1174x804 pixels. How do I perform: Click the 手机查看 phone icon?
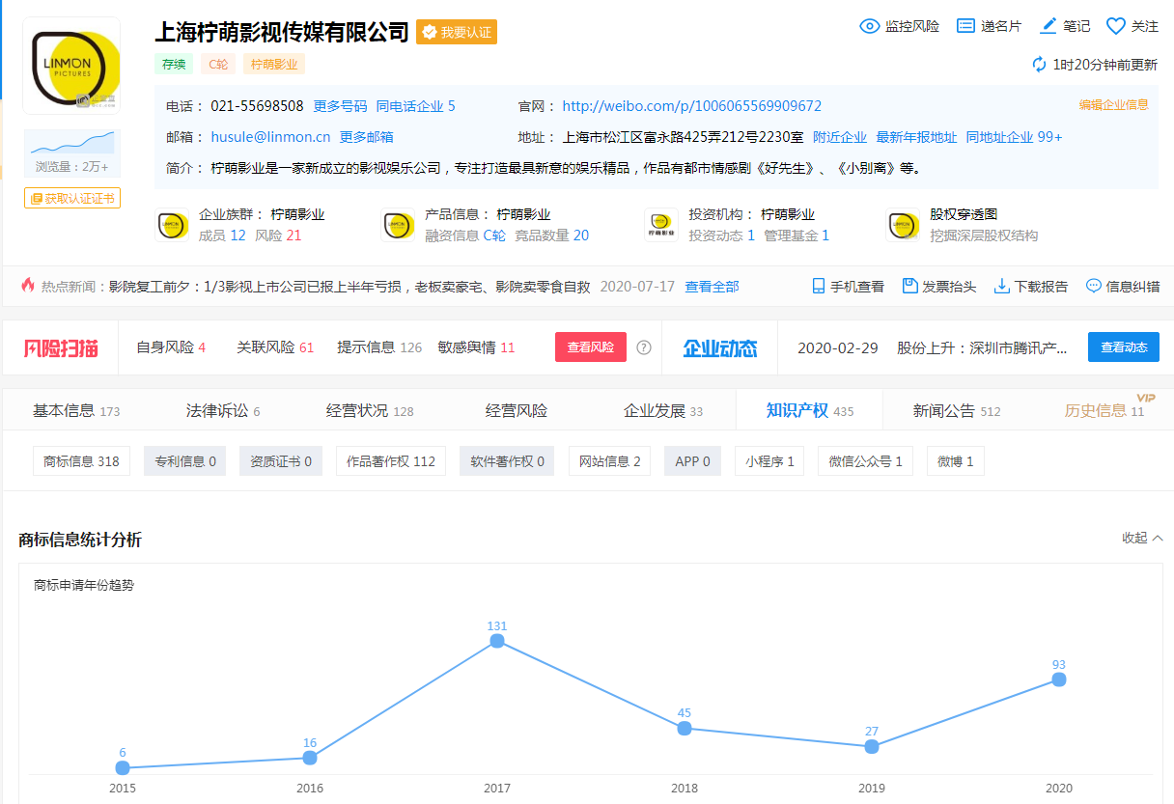point(819,286)
